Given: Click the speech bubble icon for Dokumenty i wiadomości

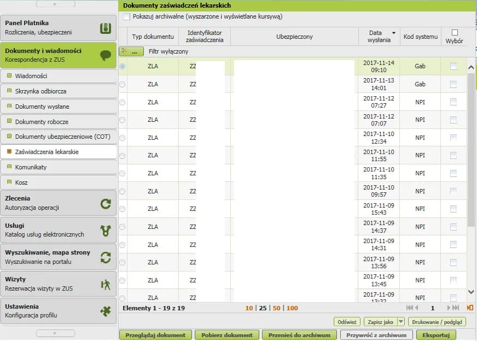Looking at the screenshot, I should click(x=106, y=55).
